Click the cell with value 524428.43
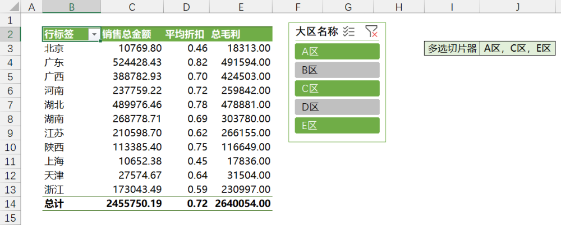Image resolution: width=561 pixels, height=225 pixels. [132, 62]
